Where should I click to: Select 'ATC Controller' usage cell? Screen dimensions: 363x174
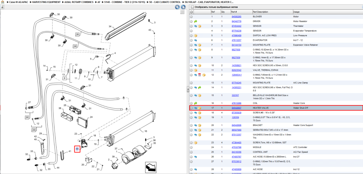(299, 147)
